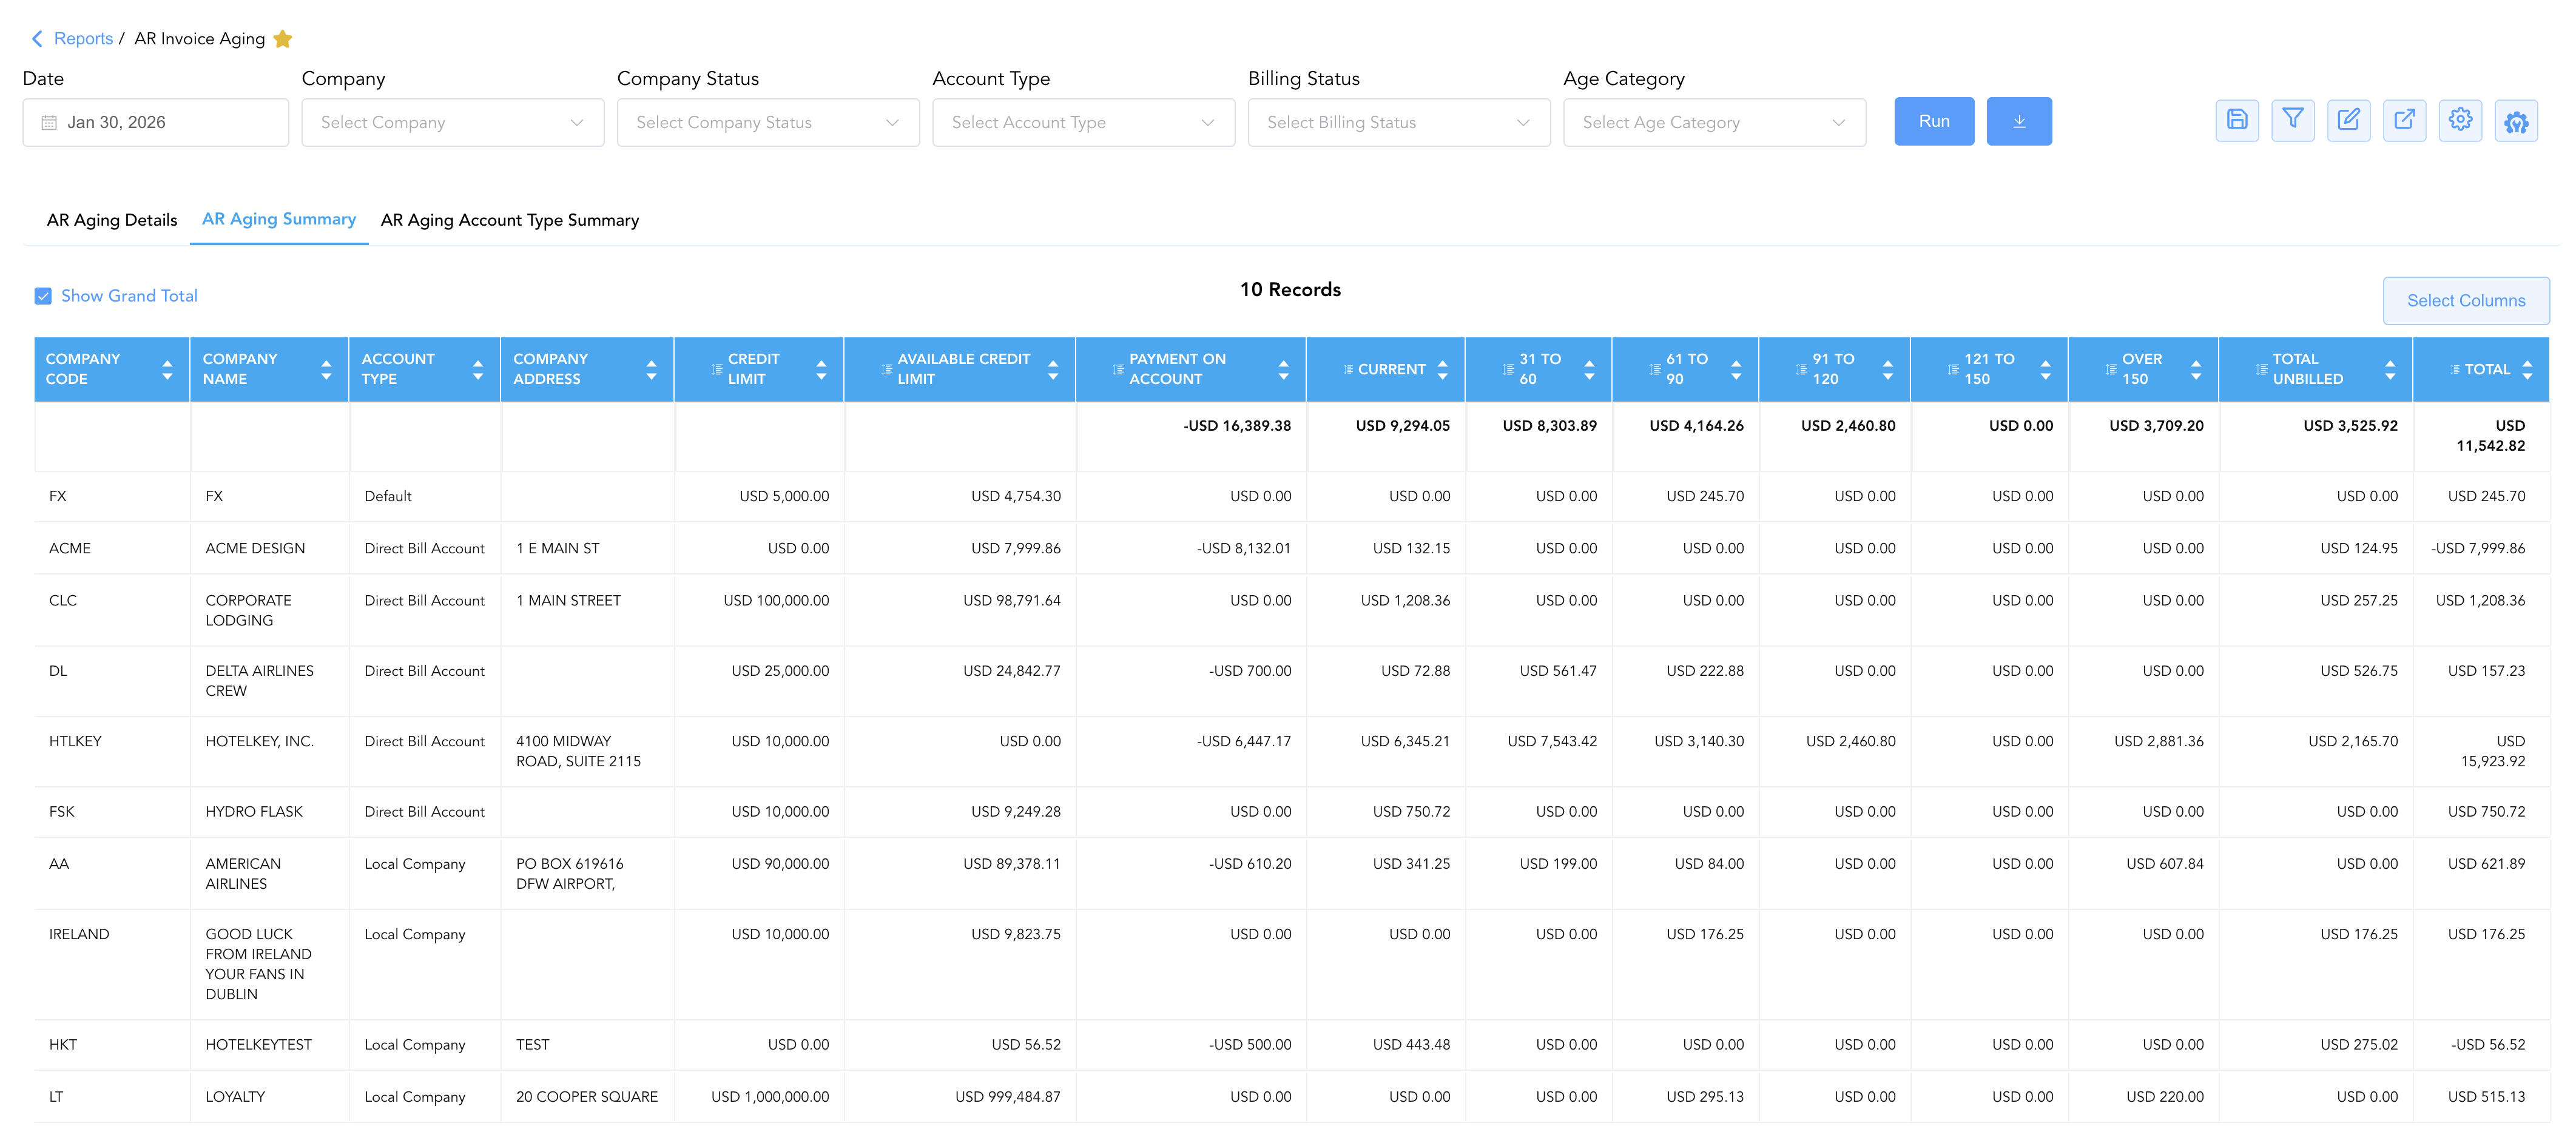Sort by the Total Unbilled column arrows

tap(2389, 370)
